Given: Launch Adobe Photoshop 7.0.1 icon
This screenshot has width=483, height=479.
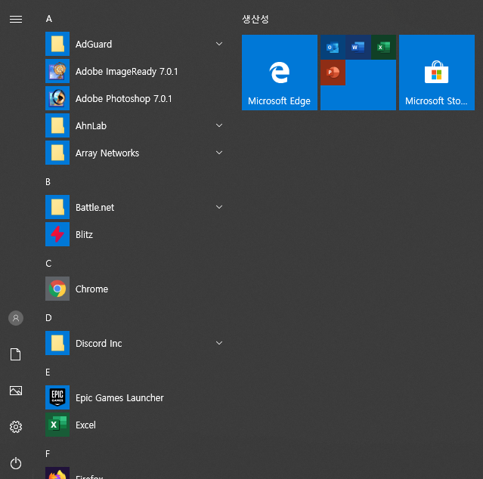Looking at the screenshot, I should coord(57,98).
